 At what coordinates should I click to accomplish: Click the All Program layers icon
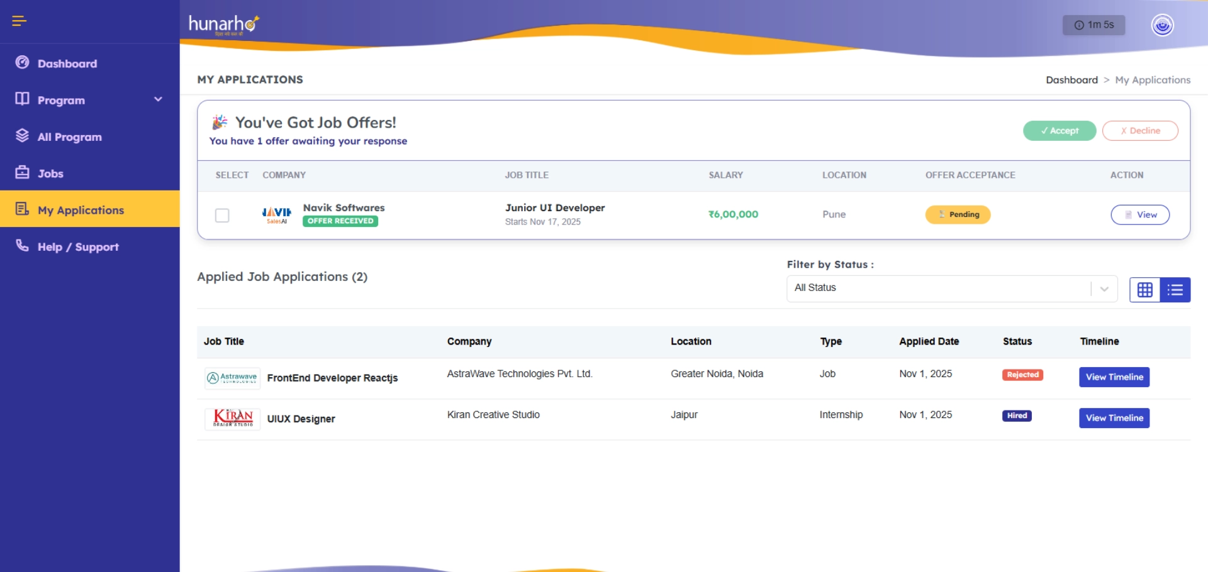click(22, 136)
